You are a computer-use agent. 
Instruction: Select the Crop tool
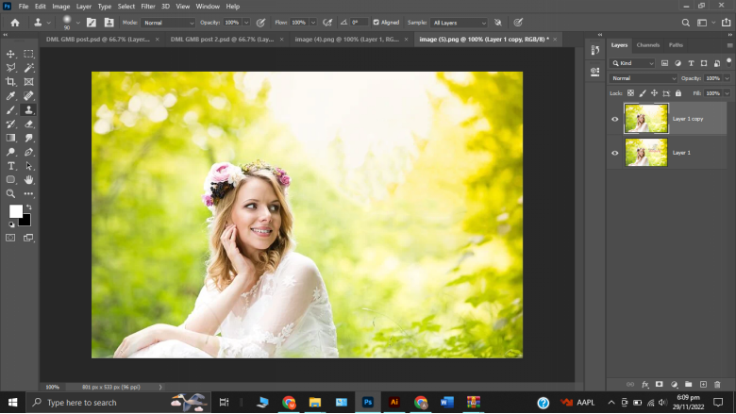click(10, 82)
